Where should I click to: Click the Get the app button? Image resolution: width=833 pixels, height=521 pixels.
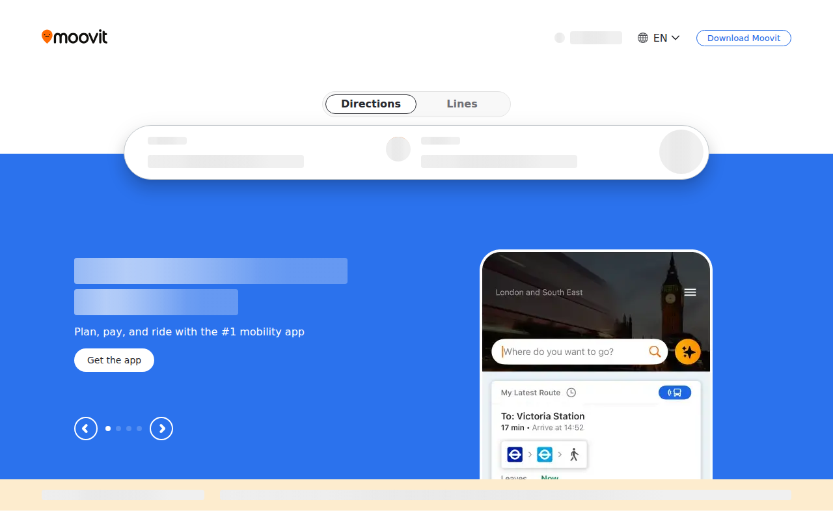(114, 360)
